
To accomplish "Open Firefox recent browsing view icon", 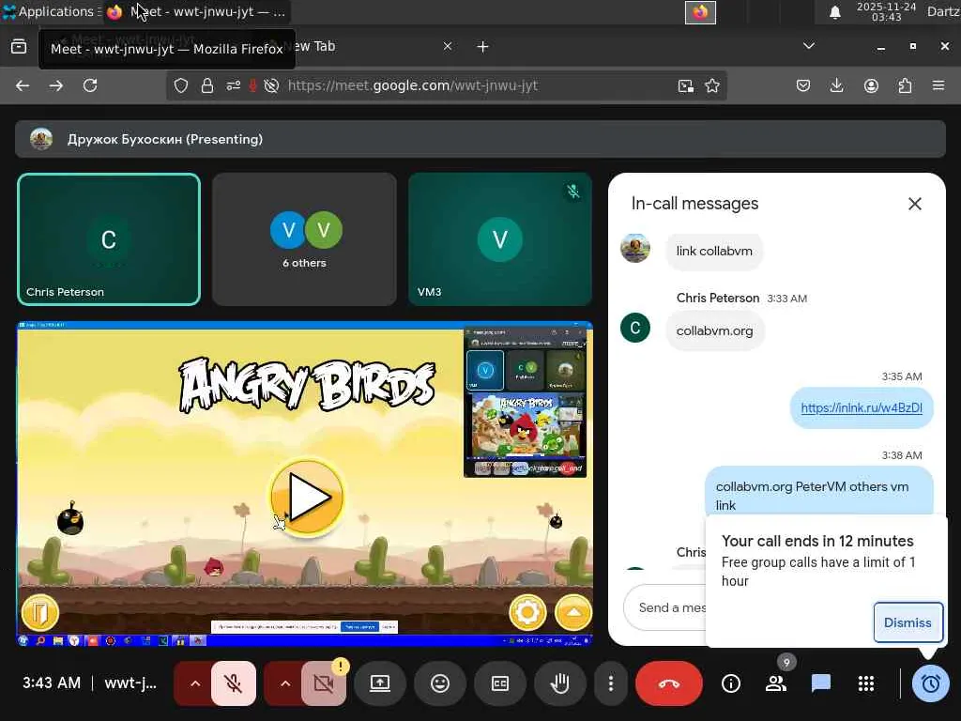I will 19,46.
